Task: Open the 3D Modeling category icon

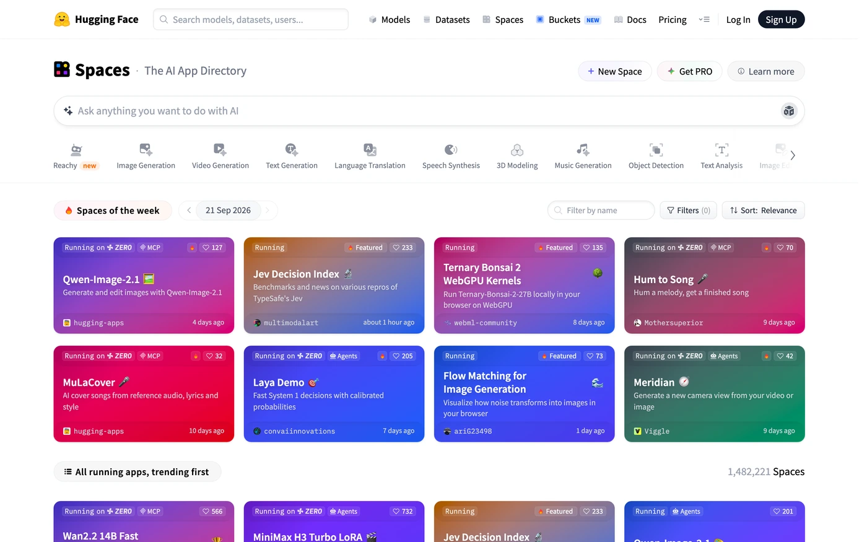Action: [517, 149]
